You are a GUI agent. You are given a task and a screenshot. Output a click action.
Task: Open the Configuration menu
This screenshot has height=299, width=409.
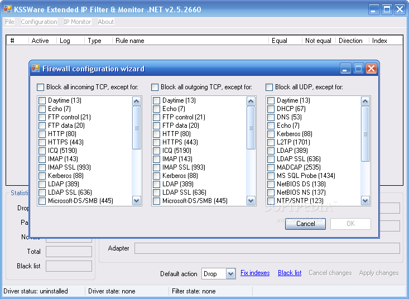click(39, 22)
